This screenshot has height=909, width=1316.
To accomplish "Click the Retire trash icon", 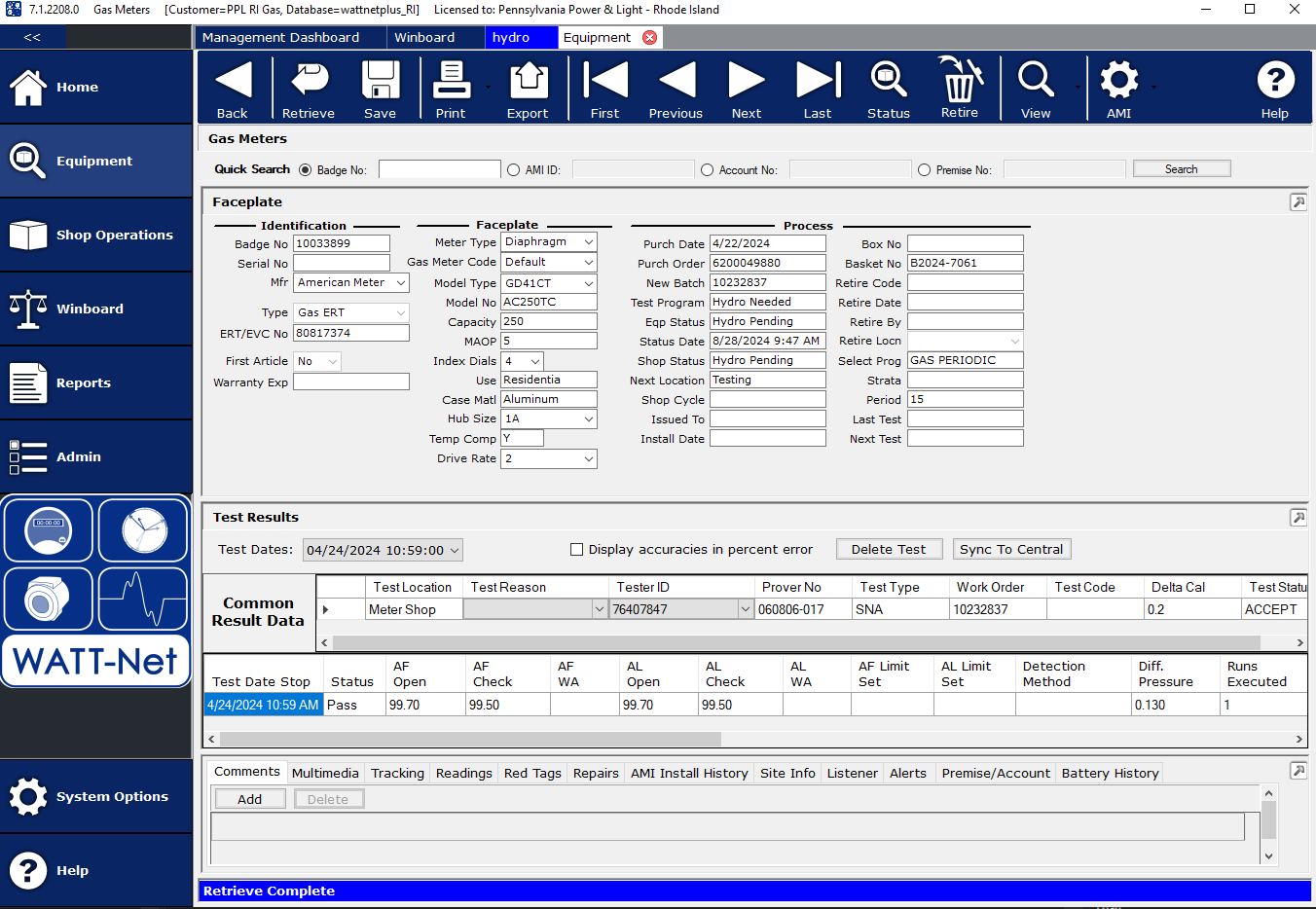I will (x=960, y=89).
